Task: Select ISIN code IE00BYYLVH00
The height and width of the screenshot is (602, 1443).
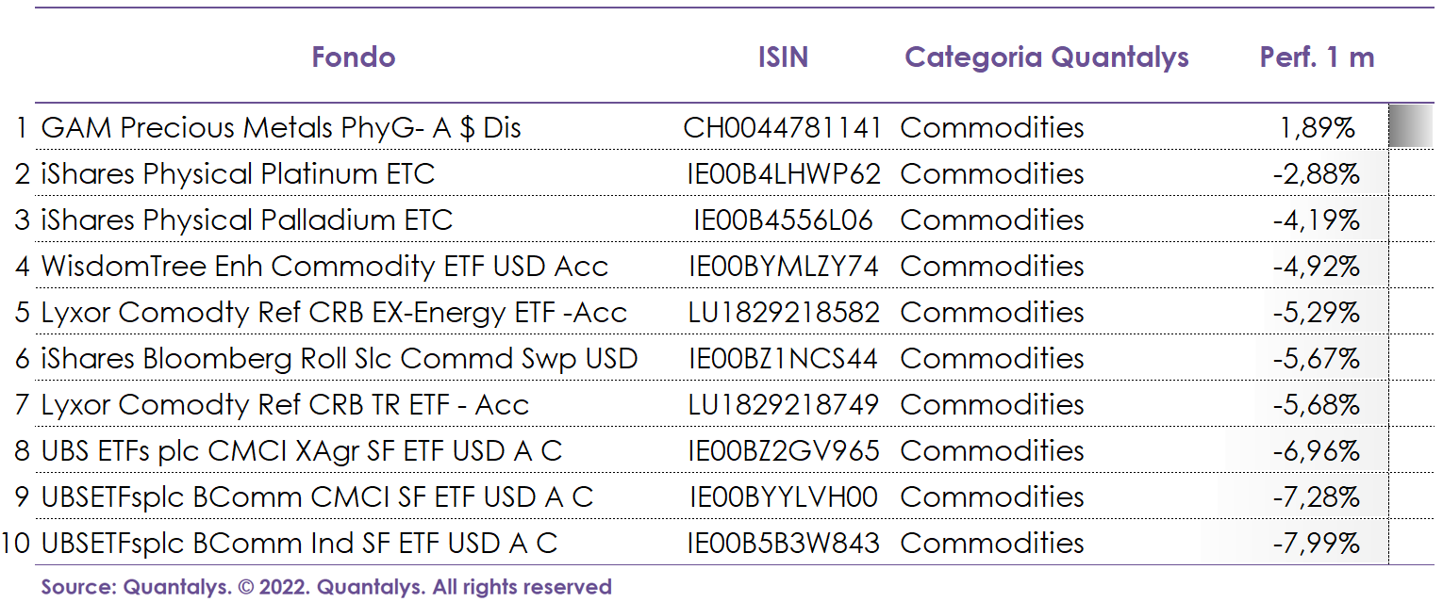Action: [784, 497]
